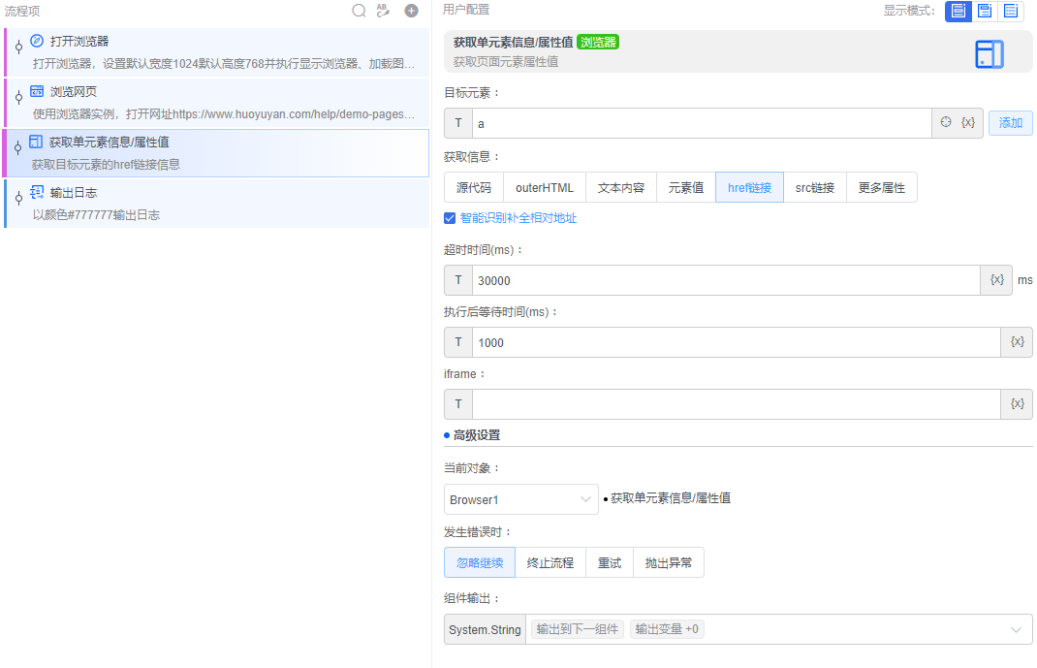Click the search icon in the flow panel
Screen dimensions: 1037x668
point(359,11)
